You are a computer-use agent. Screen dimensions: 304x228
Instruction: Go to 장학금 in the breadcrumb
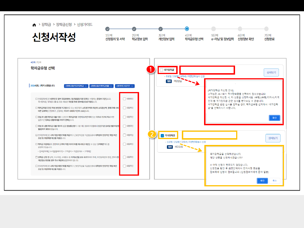[46, 24]
